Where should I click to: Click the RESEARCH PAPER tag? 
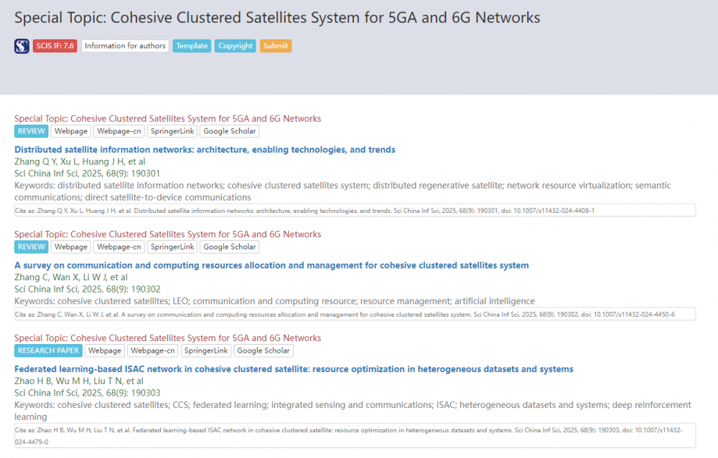point(48,350)
